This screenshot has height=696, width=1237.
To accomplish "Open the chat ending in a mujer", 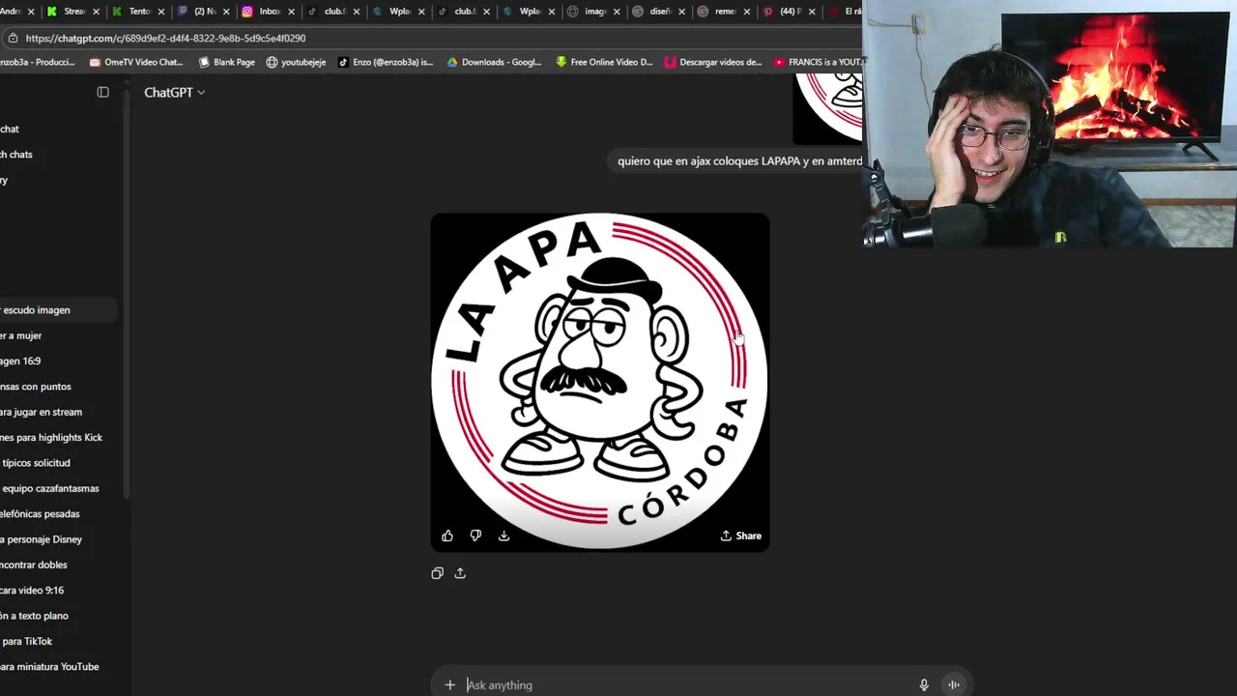I will (58, 335).
